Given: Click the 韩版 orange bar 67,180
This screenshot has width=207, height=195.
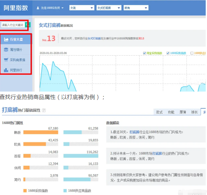Looking at the screenshot, I should click(x=41, y=132).
